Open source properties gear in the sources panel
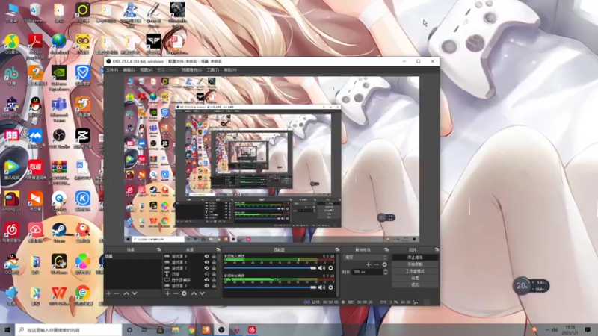 (x=184, y=293)
